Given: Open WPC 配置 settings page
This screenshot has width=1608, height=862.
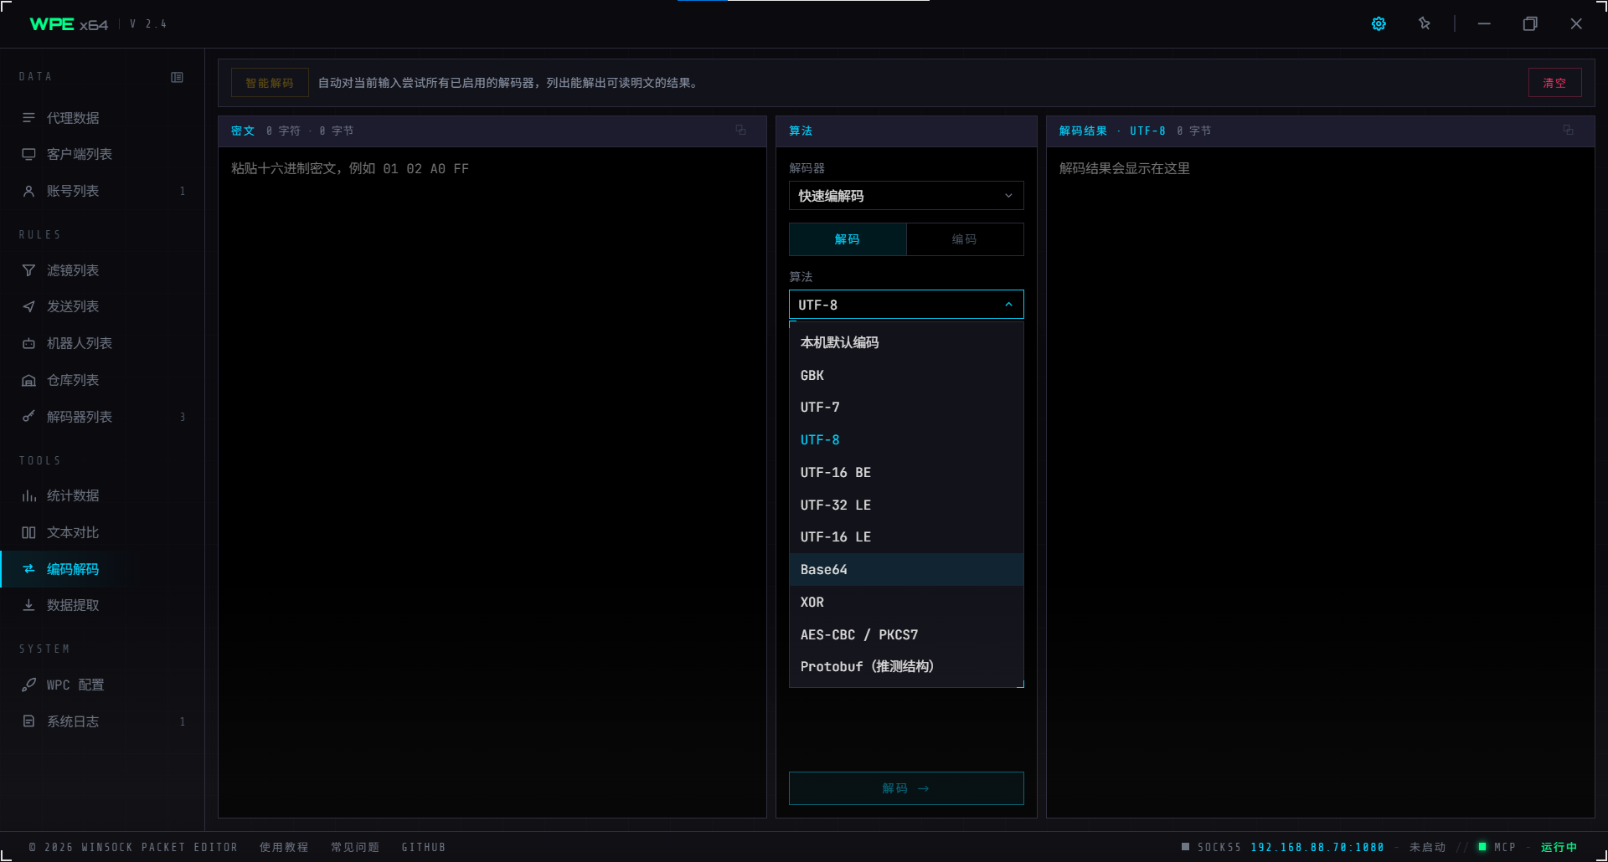Looking at the screenshot, I should [102, 685].
